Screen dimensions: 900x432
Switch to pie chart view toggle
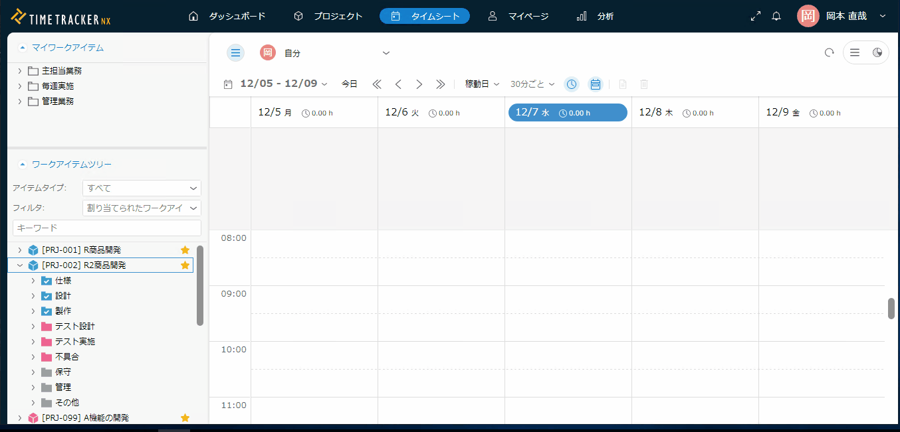pos(877,53)
